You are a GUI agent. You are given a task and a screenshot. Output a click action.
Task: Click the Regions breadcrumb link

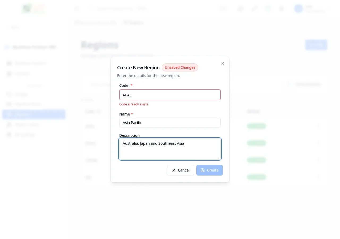point(134,23)
